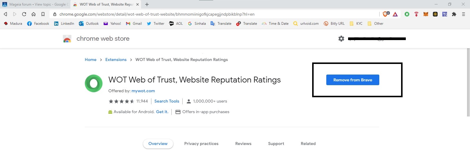Click the page vertical scrollbar
Viewport: 470px width, 155px height.
[x=468, y=82]
